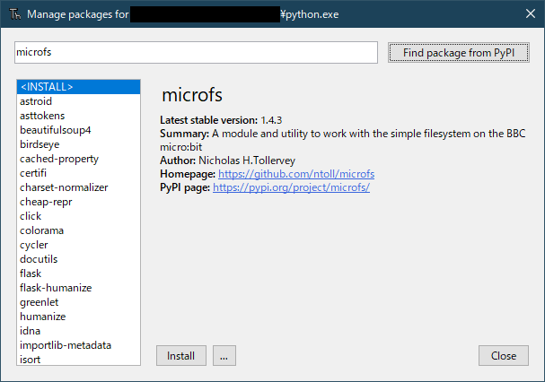Click the Close button at bottom right
The image size is (545, 382).
click(503, 356)
